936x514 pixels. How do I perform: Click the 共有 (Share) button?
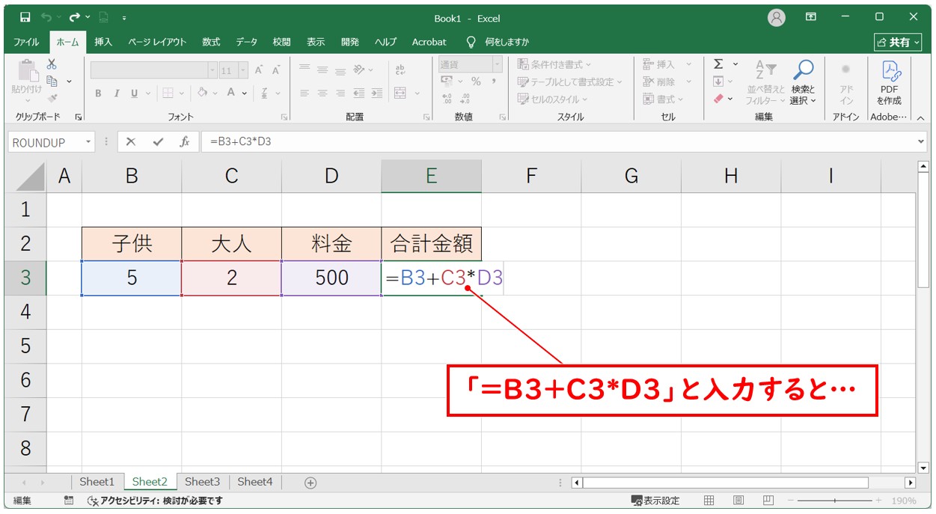click(x=899, y=42)
